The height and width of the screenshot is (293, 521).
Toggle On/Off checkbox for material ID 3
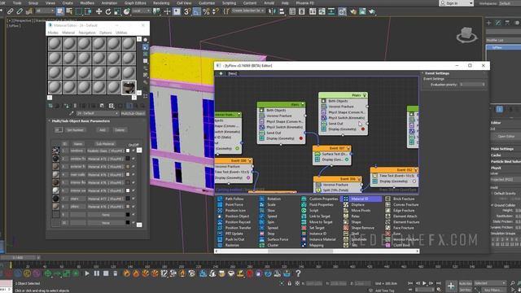click(134, 166)
